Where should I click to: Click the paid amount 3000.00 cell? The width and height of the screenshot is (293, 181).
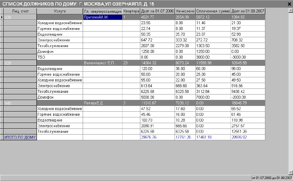(x=213, y=57)
